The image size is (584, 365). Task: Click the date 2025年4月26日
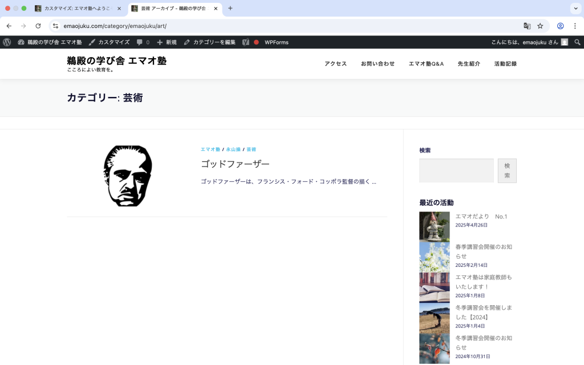pyautogui.click(x=471, y=225)
